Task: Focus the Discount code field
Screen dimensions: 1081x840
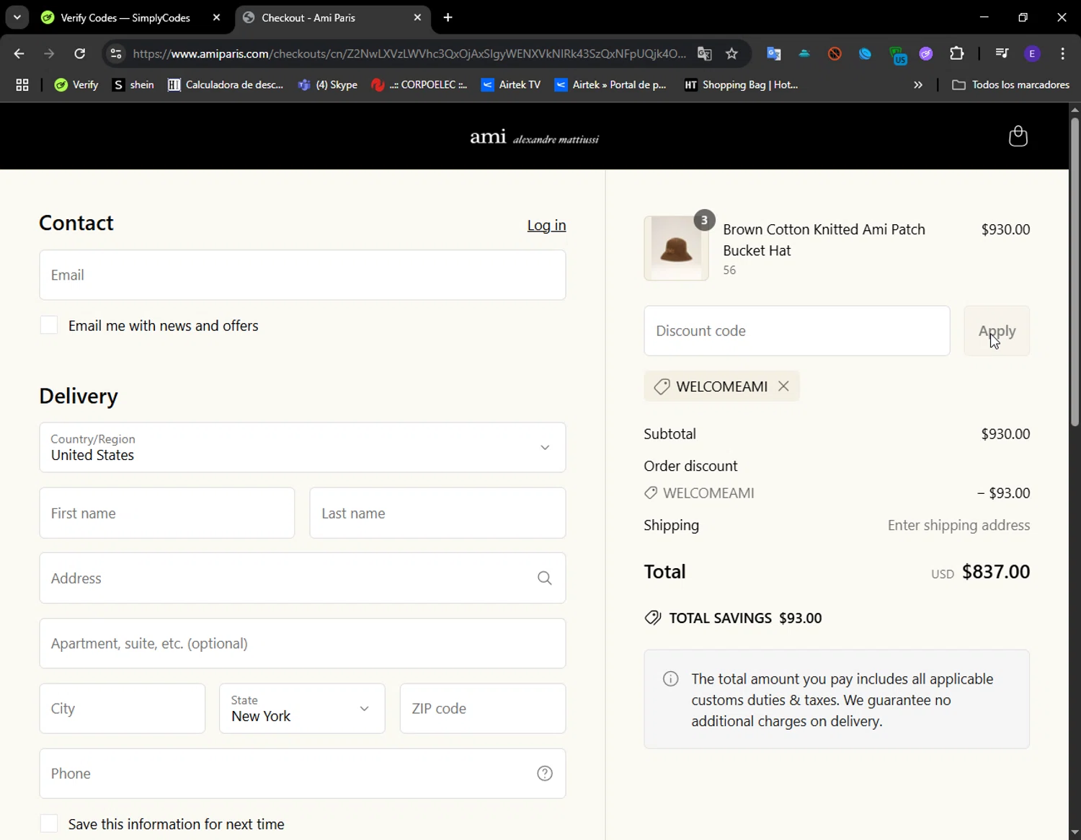Action: click(x=797, y=331)
